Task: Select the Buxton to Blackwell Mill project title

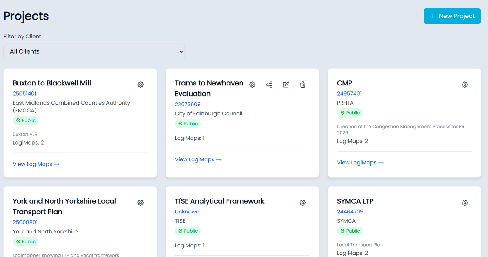Action: point(52,83)
